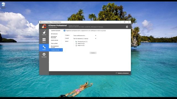The height and width of the screenshot is (99, 177).
Task: Open Удаление программ tool
Action: click(56, 31)
